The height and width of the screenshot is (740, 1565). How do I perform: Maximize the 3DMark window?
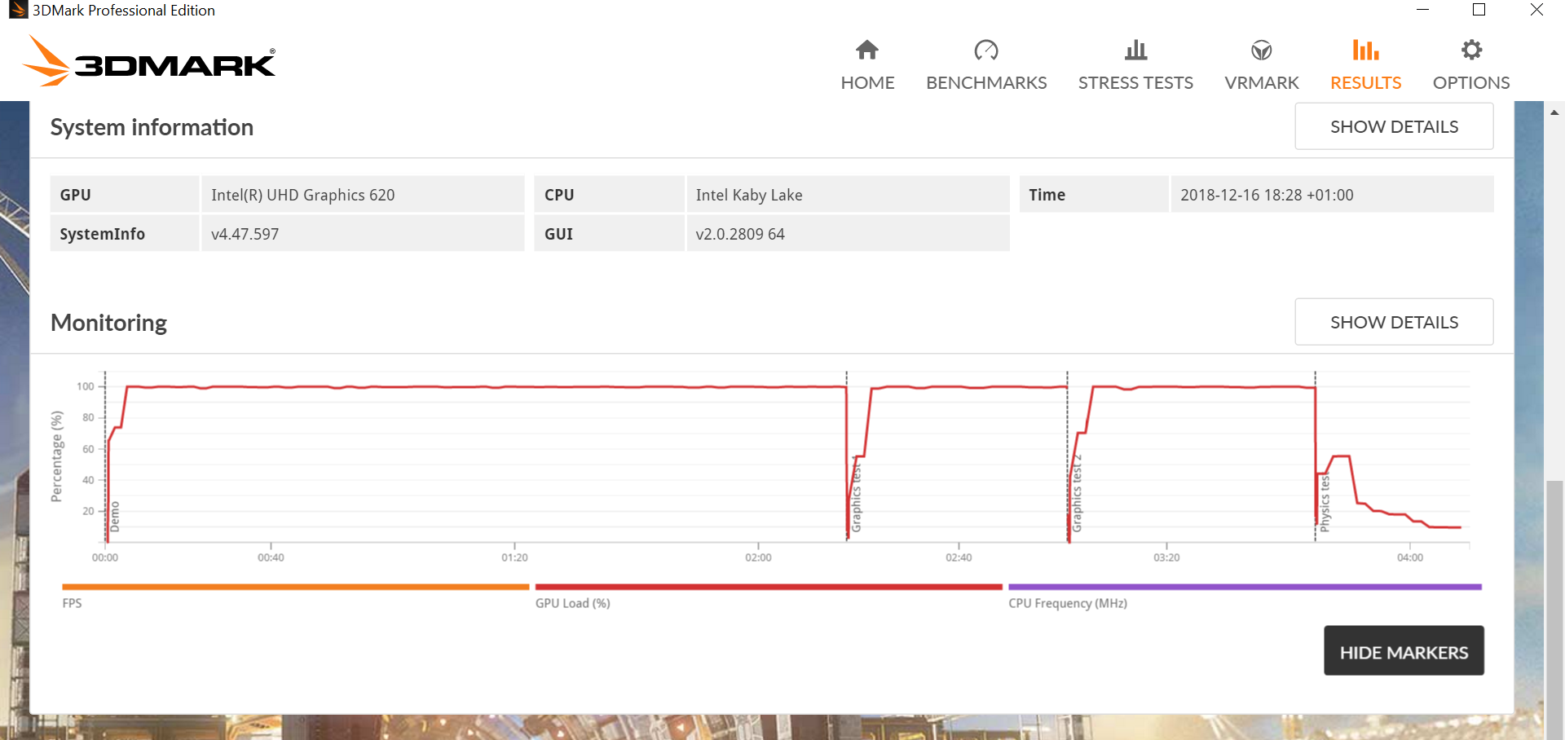(x=1479, y=10)
